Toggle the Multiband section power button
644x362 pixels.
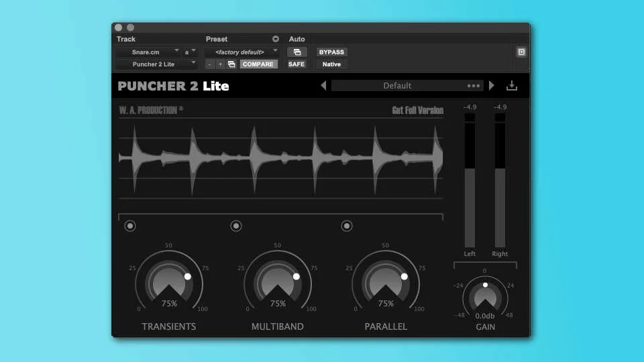[x=236, y=226]
